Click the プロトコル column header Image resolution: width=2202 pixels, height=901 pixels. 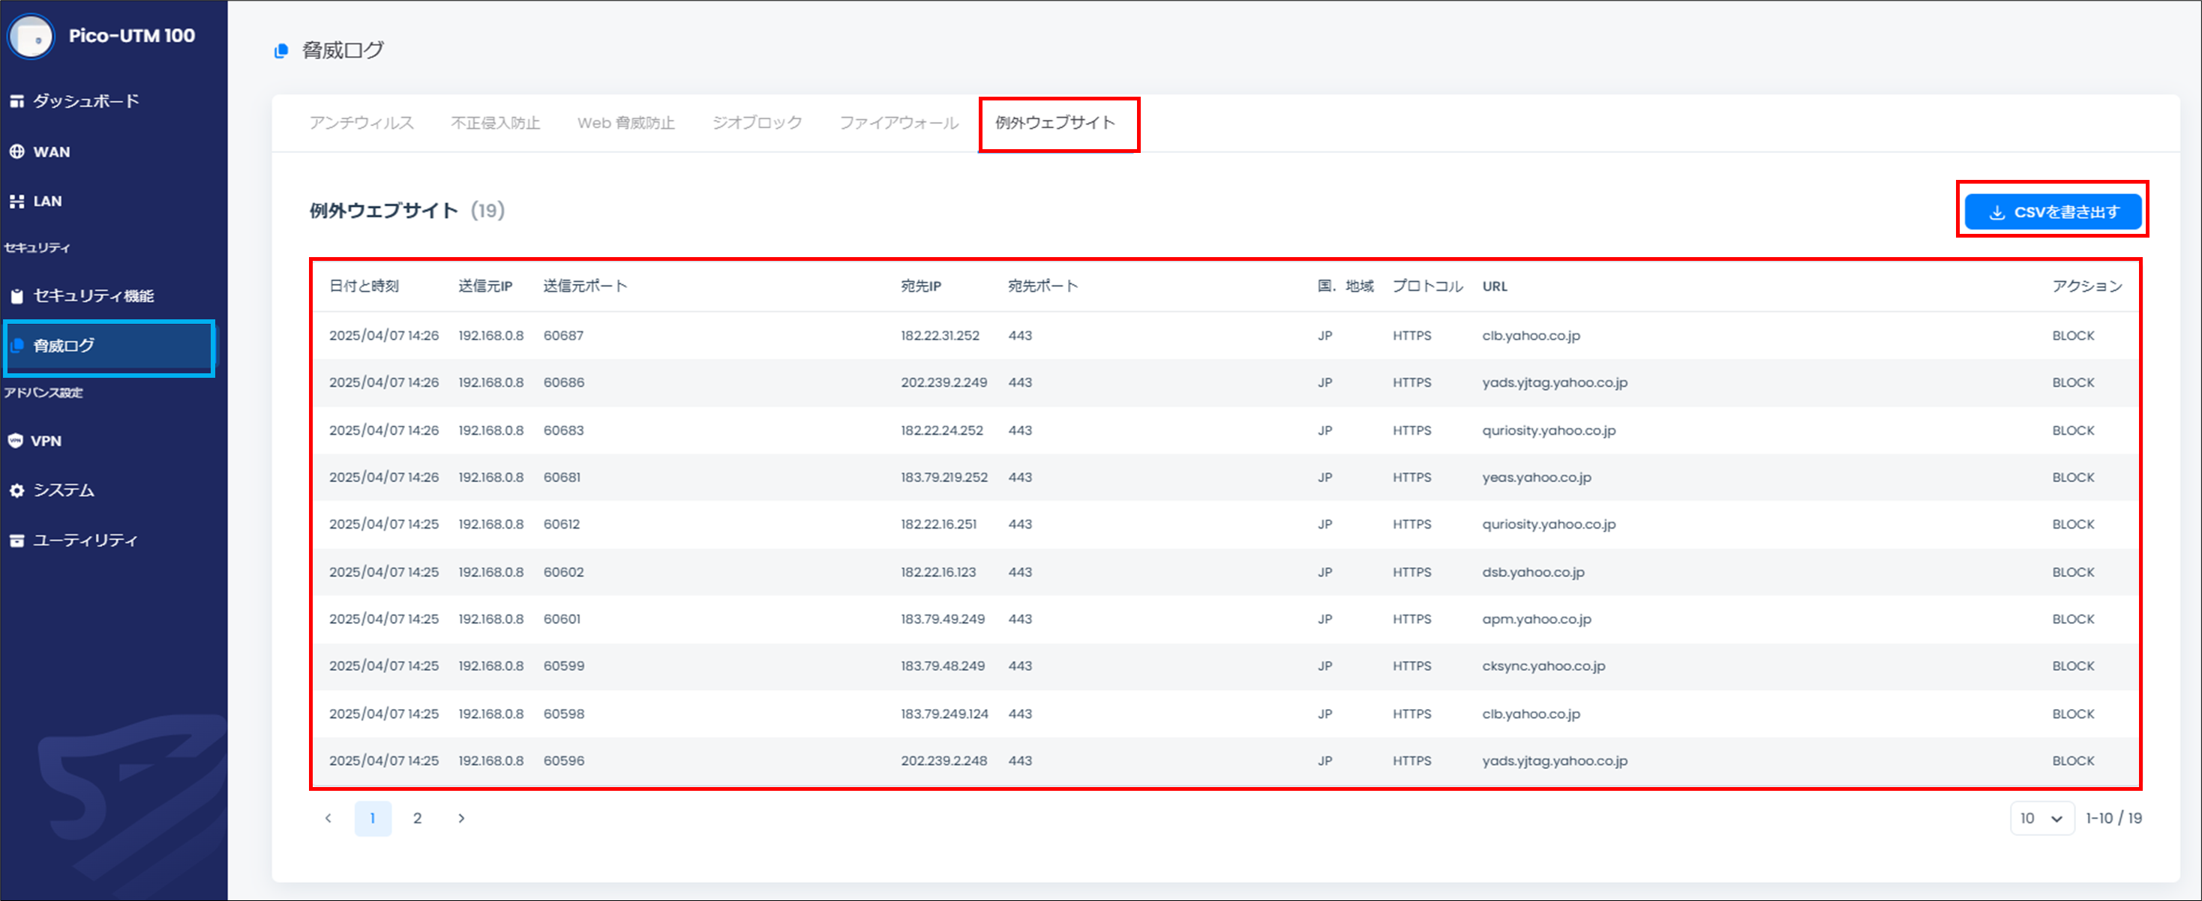(1427, 286)
